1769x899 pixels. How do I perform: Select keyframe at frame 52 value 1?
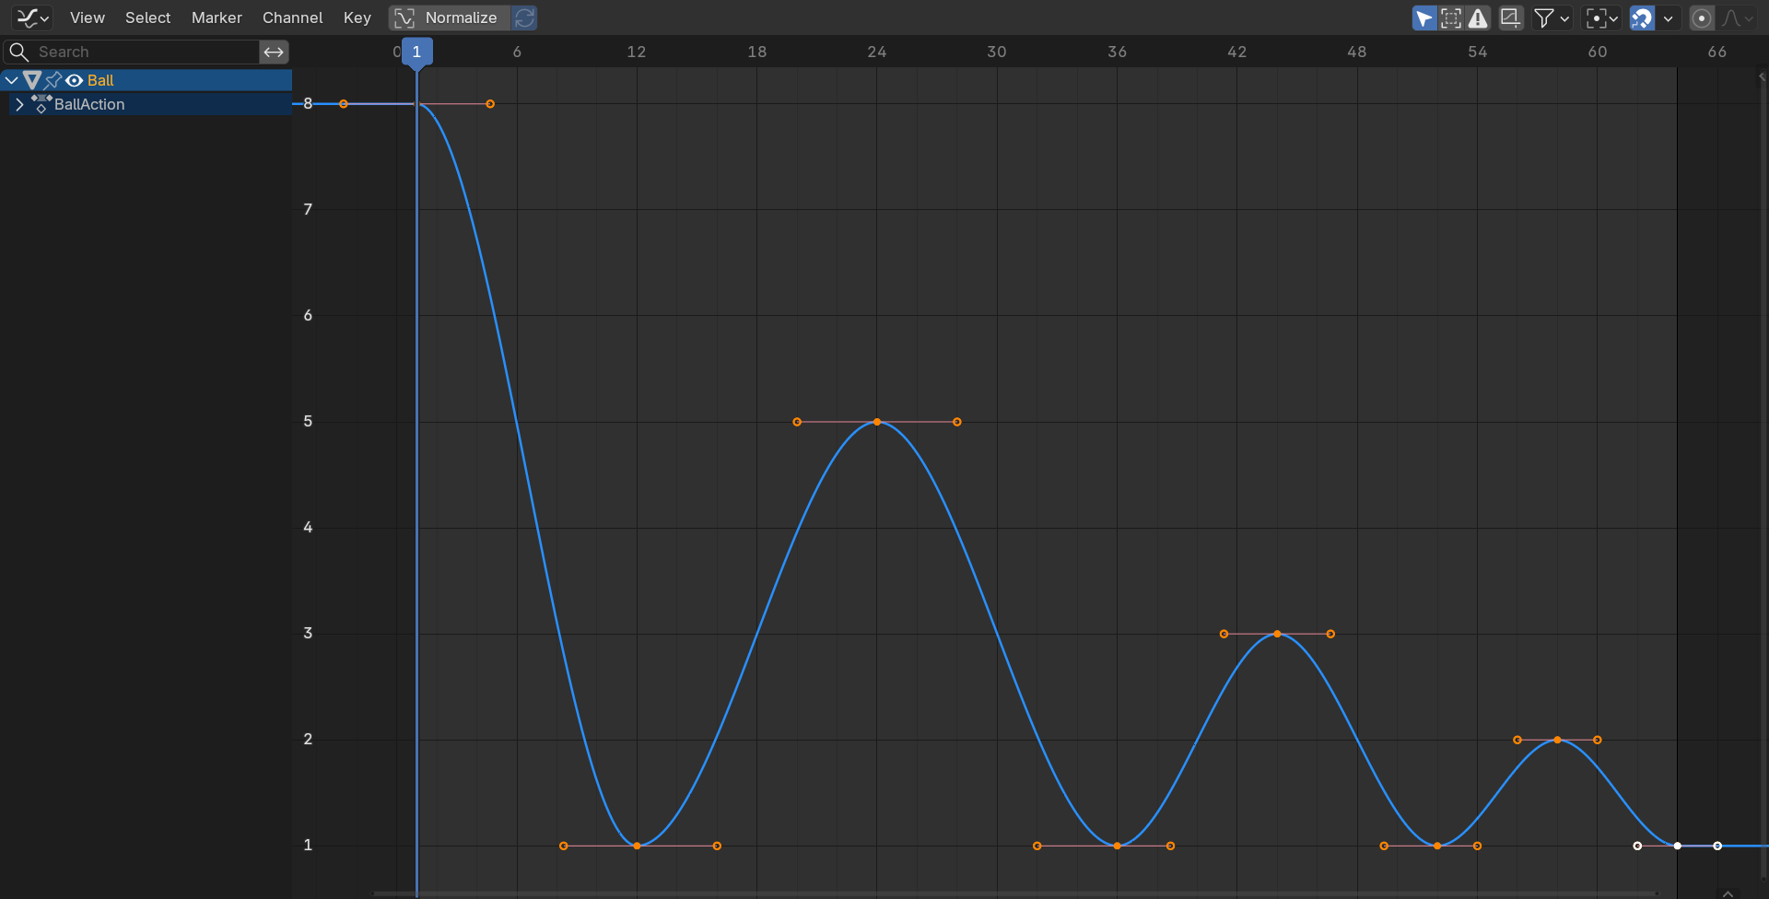1437,846
